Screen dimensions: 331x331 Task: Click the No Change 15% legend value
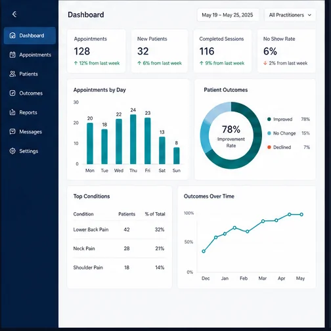pos(305,133)
